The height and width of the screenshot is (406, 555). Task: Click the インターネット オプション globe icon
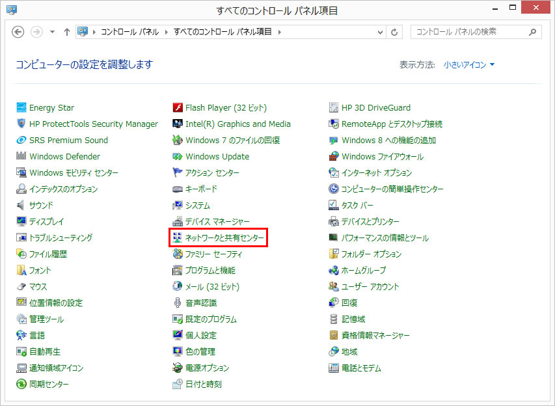pyautogui.click(x=333, y=172)
